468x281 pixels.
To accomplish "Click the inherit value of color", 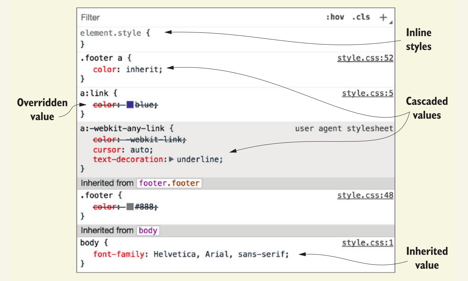I will click(x=142, y=69).
